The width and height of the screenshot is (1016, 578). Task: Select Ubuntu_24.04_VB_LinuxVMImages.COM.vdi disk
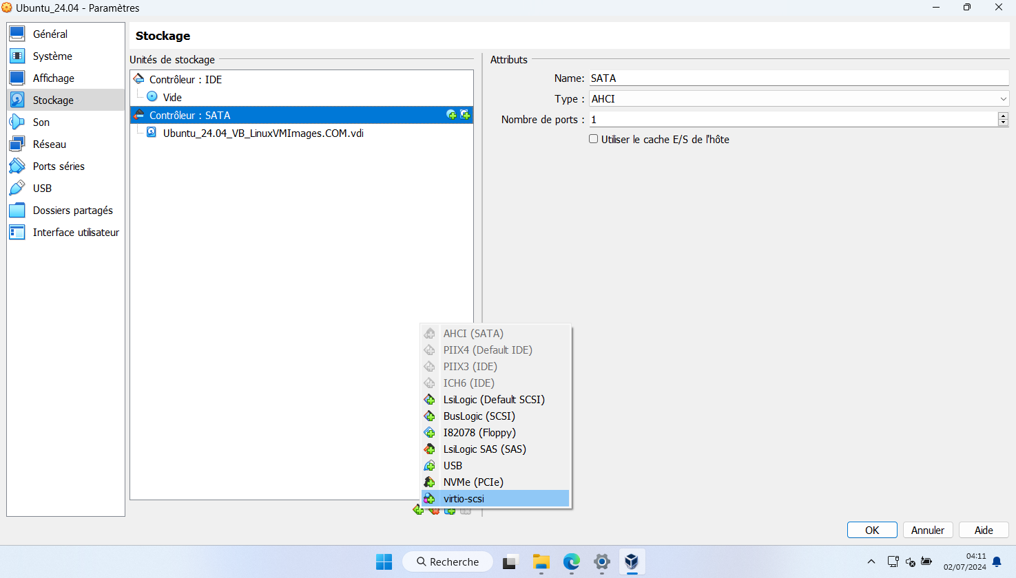coord(302,133)
